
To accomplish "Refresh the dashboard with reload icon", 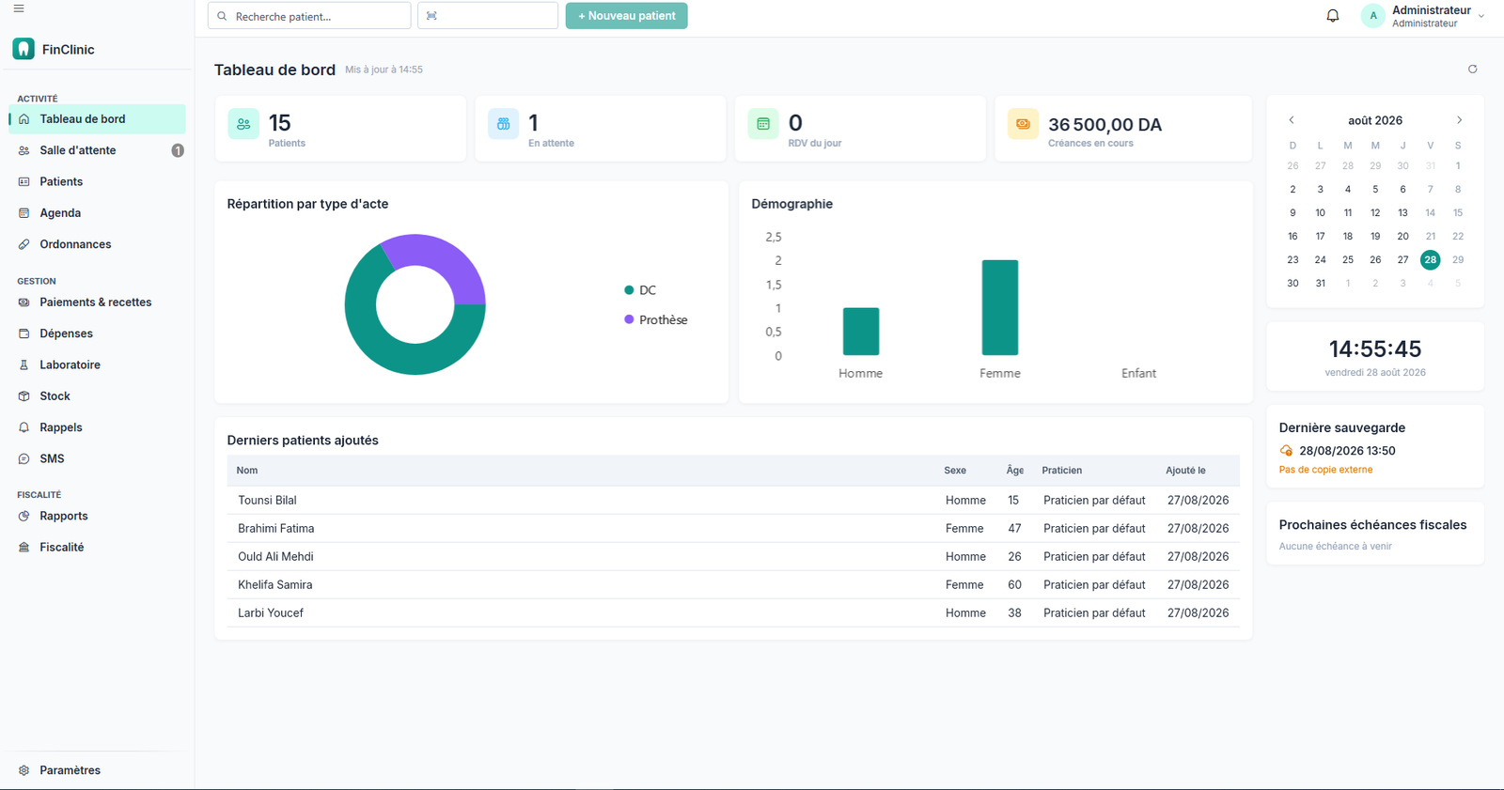I will tap(1472, 70).
